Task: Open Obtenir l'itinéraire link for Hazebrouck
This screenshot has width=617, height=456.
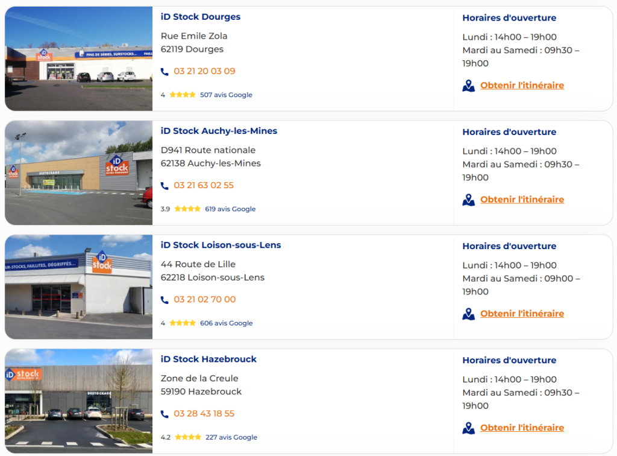Action: click(x=522, y=428)
